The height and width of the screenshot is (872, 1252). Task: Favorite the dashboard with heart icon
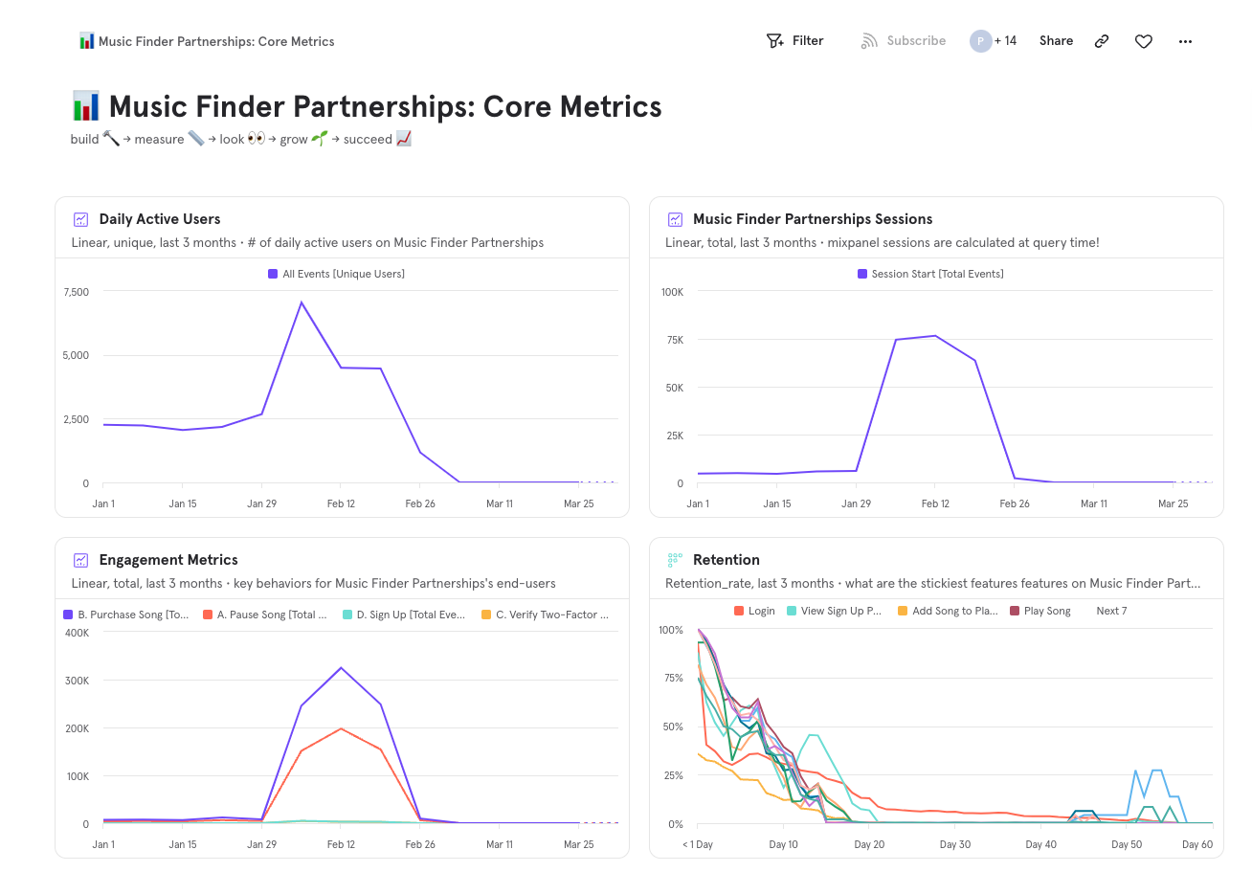pyautogui.click(x=1143, y=41)
